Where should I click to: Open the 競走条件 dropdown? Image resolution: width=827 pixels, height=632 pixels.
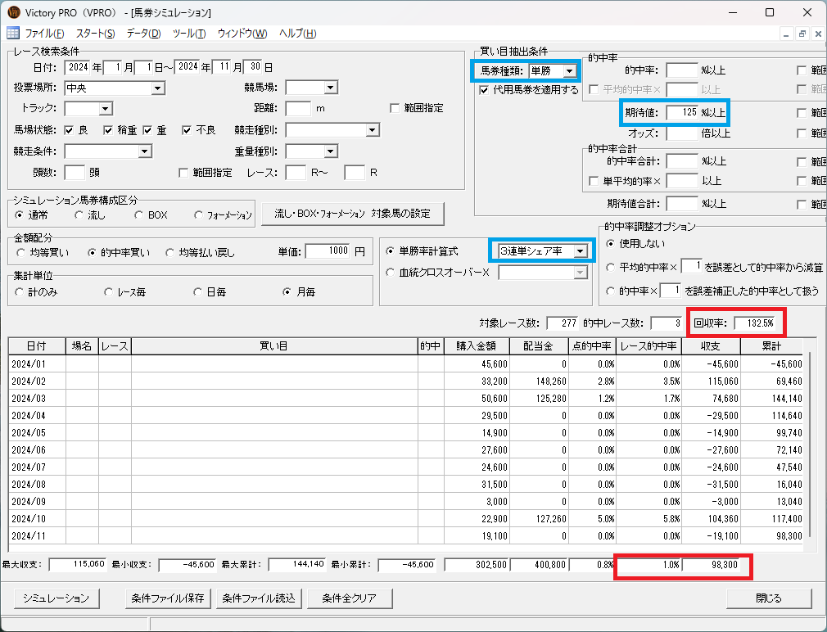[144, 151]
